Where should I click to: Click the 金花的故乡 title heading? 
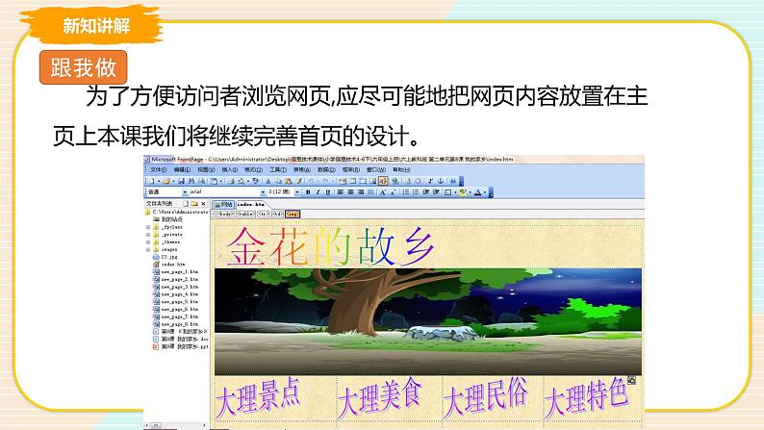[330, 246]
